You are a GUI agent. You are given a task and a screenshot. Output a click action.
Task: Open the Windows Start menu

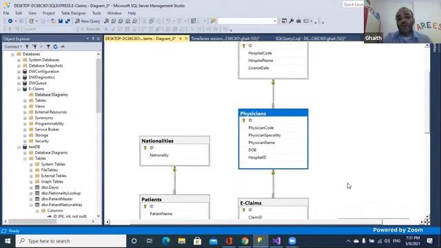pyautogui.click(x=8, y=241)
